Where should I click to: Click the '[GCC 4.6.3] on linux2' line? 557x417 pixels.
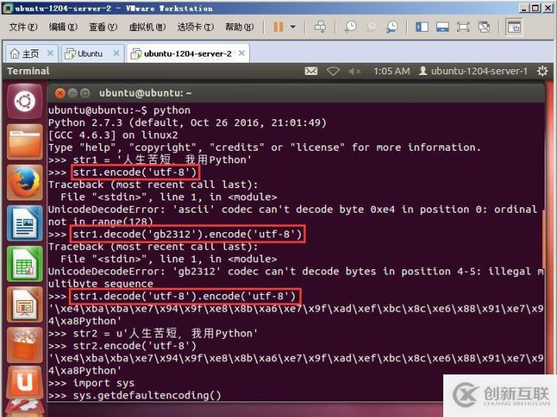113,135
